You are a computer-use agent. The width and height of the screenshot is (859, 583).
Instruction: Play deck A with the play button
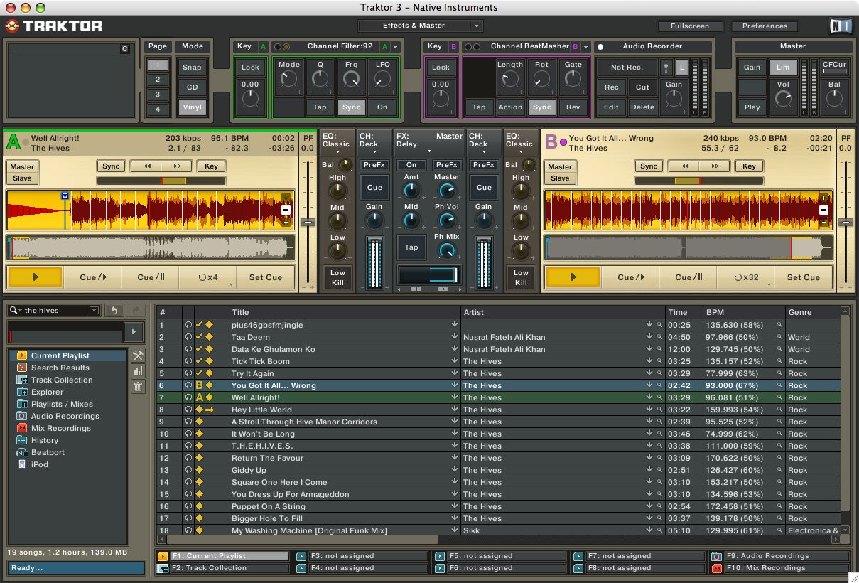click(x=36, y=277)
